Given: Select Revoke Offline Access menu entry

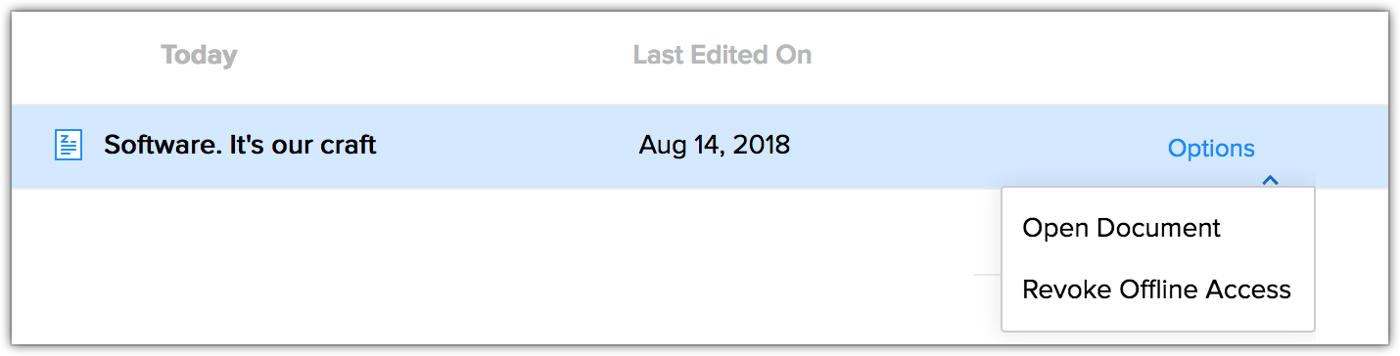Looking at the screenshot, I should click(1156, 289).
